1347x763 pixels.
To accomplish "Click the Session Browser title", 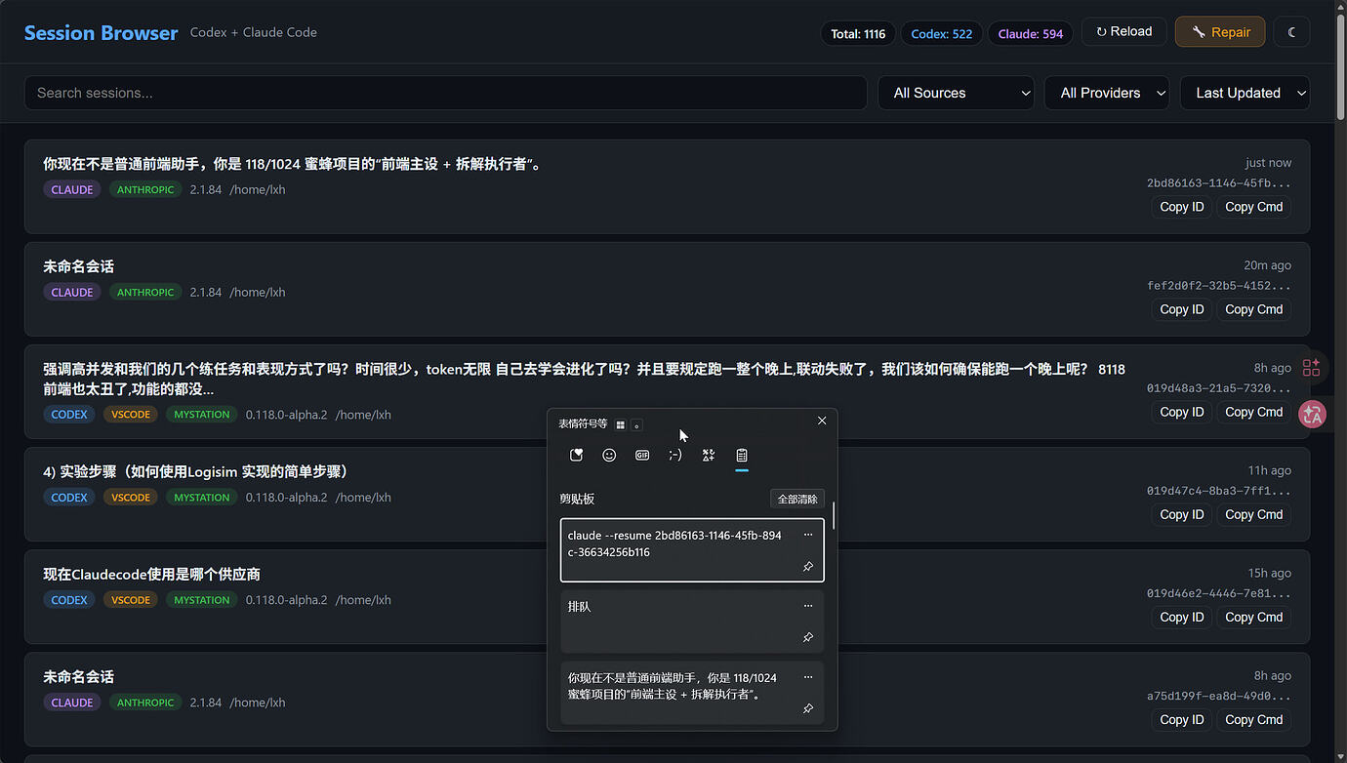I will point(102,33).
